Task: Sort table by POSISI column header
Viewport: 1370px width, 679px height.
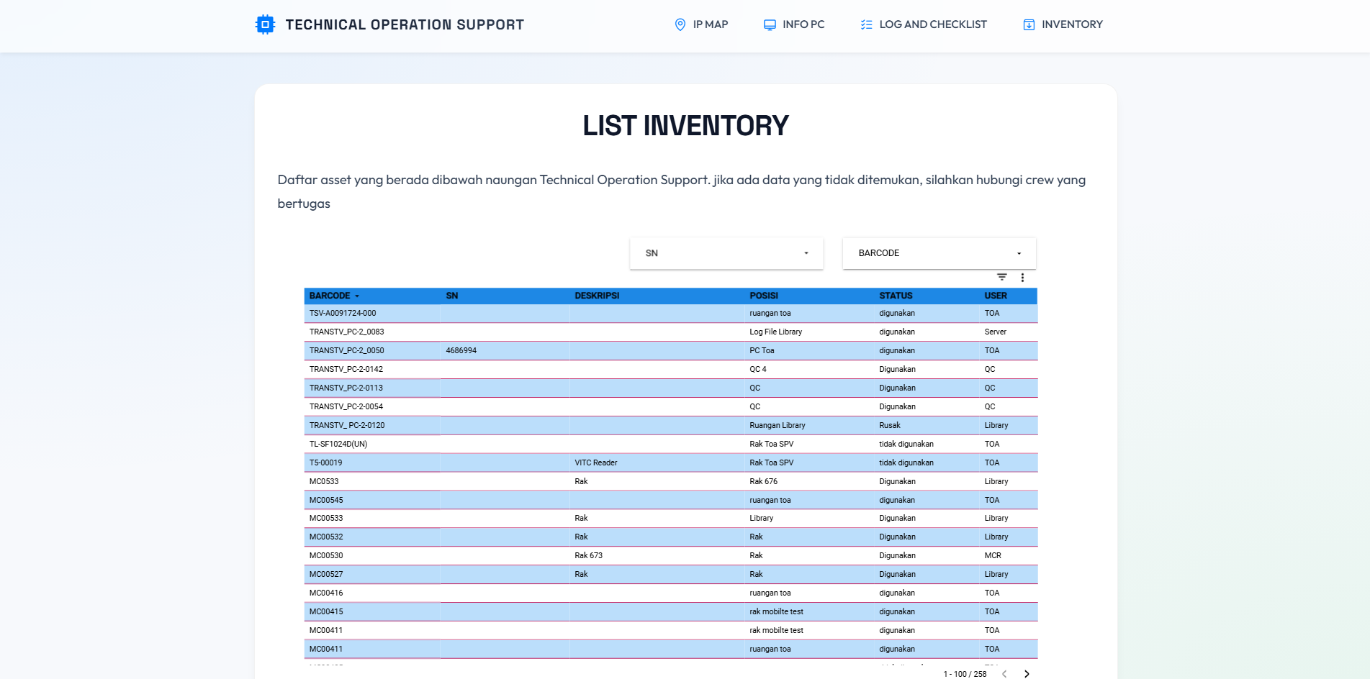Action: click(763, 296)
